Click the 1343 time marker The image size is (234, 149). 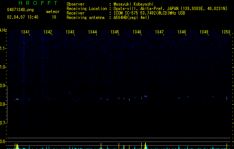click(70, 32)
